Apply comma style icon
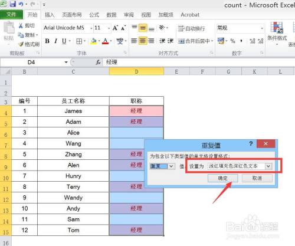The image size is (295, 246). (241, 41)
